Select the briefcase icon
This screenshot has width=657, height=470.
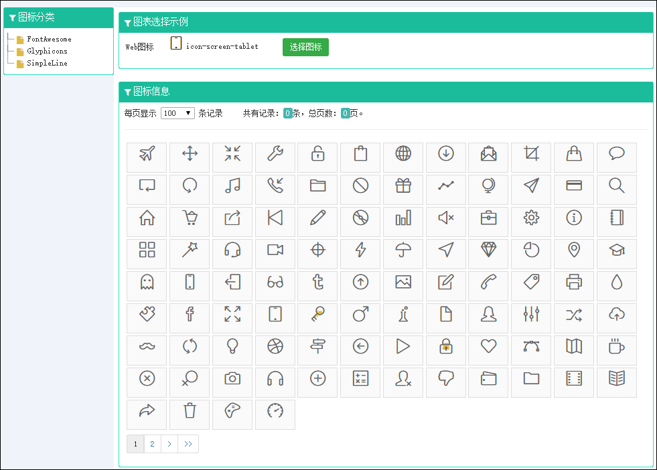(x=488, y=218)
